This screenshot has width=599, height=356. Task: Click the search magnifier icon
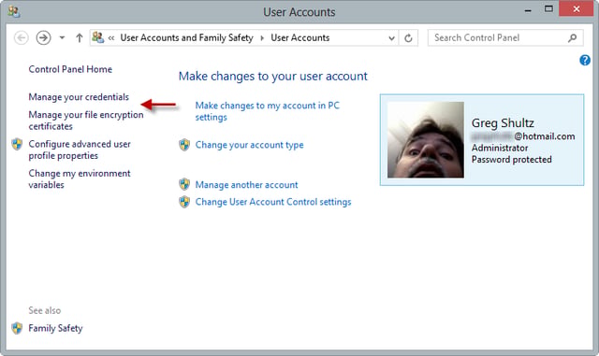572,37
